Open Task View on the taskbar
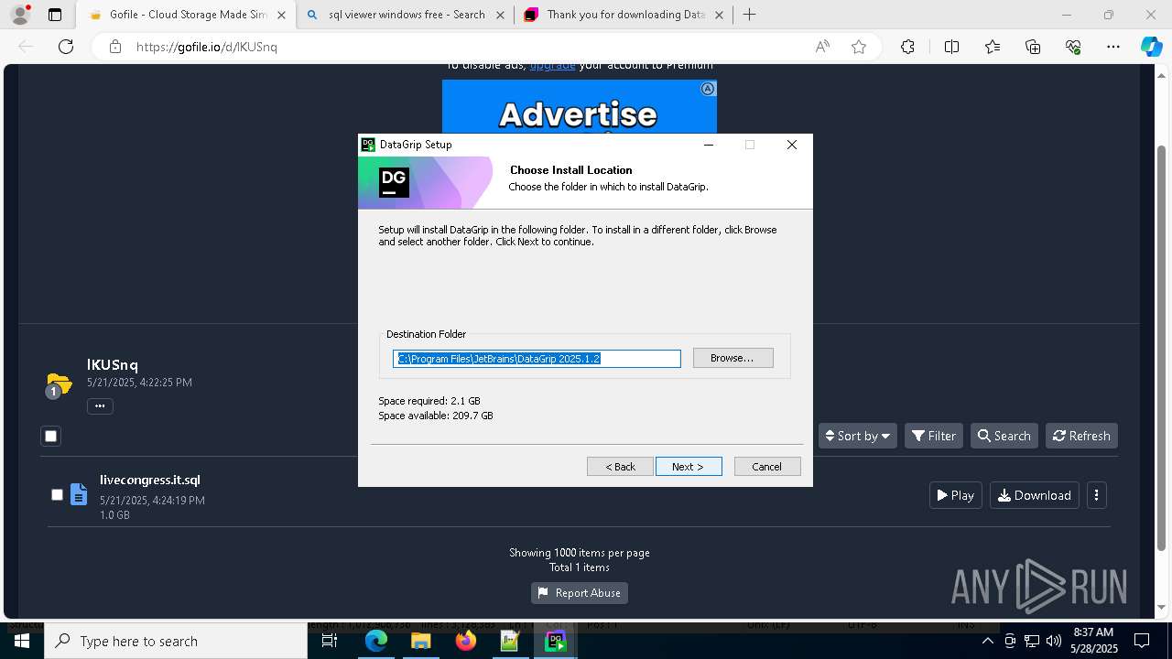This screenshot has width=1172, height=659. [x=330, y=641]
